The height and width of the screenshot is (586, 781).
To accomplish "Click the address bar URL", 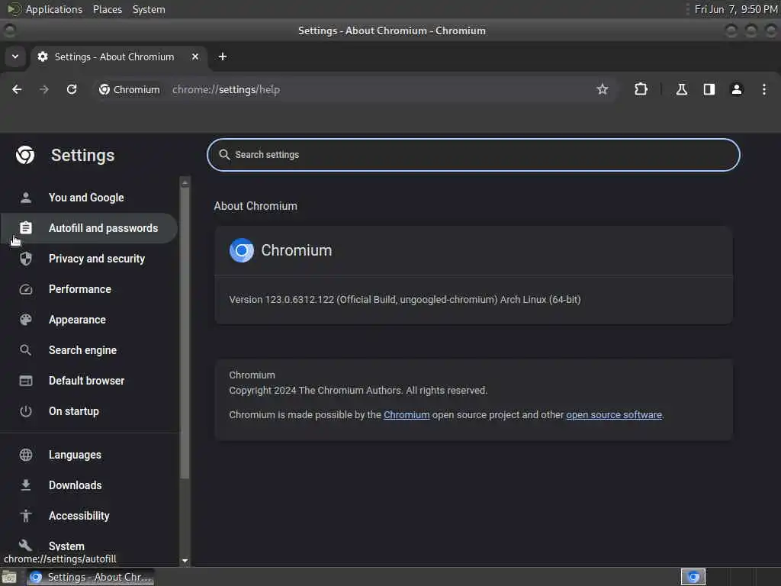I will [x=226, y=90].
